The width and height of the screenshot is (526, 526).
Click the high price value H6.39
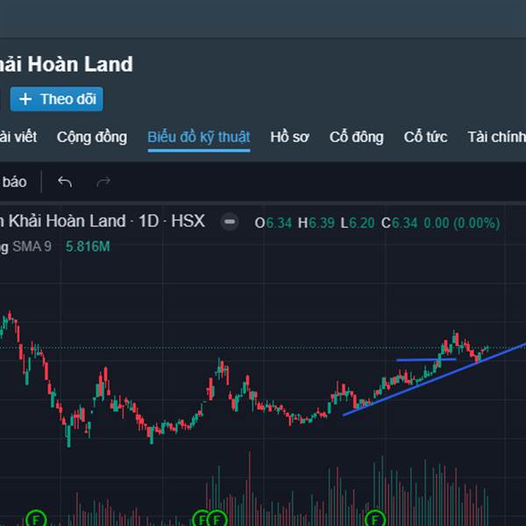(316, 223)
